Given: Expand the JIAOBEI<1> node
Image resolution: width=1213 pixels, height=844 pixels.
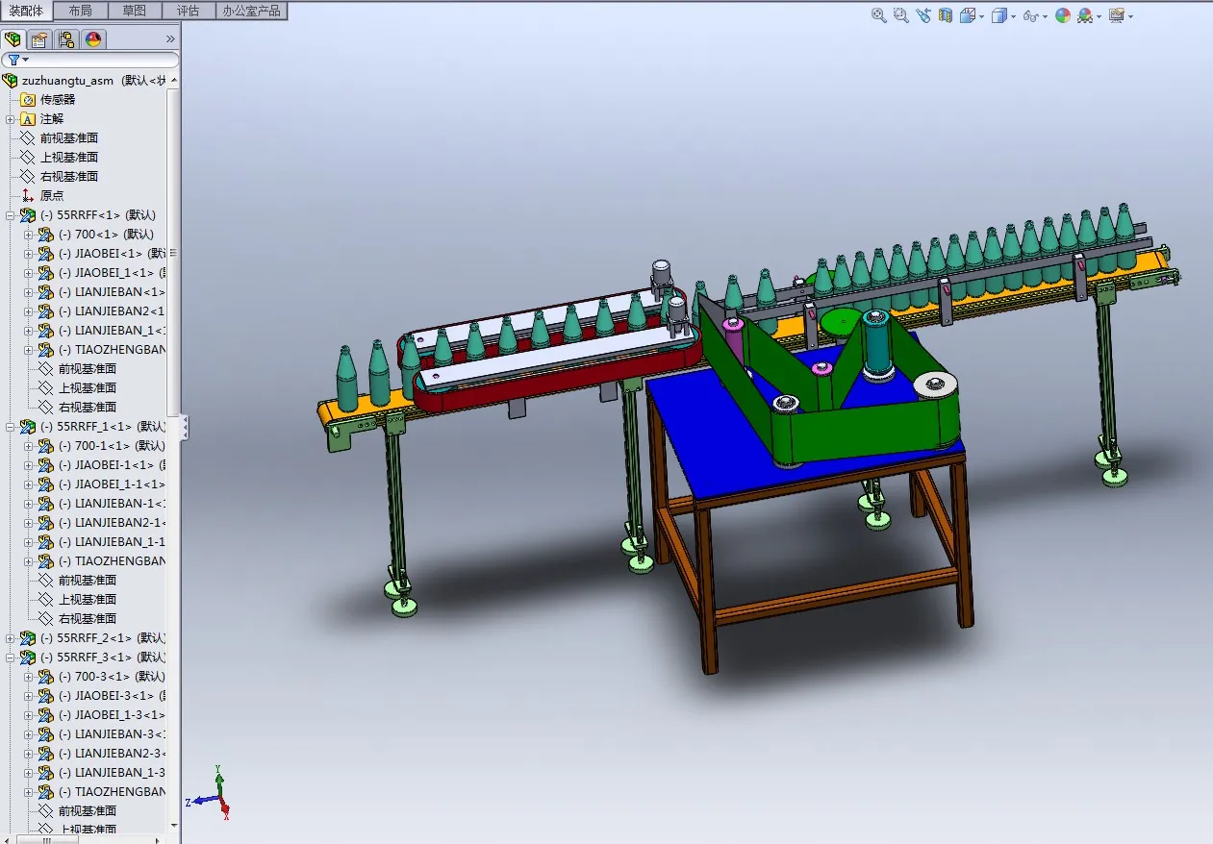Looking at the screenshot, I should click(28, 254).
